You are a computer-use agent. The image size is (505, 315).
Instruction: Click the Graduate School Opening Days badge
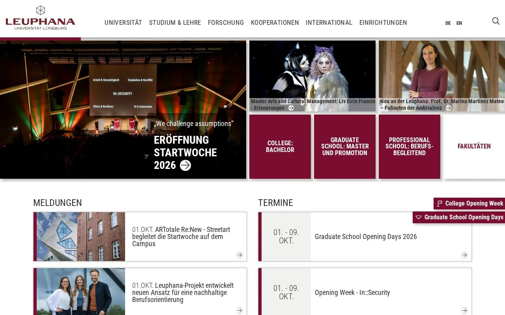coord(459,217)
